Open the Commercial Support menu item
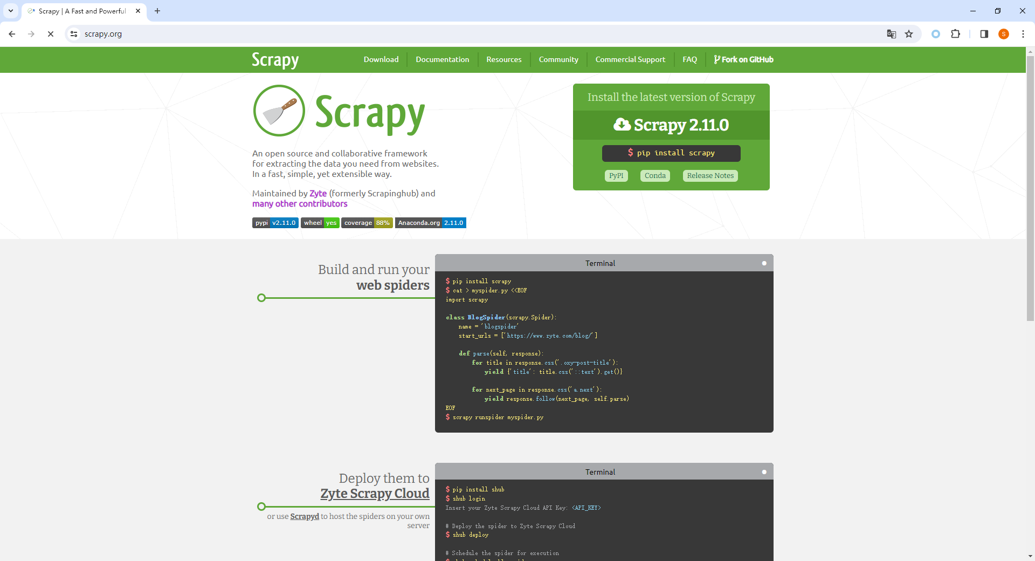The image size is (1035, 561). coord(630,59)
